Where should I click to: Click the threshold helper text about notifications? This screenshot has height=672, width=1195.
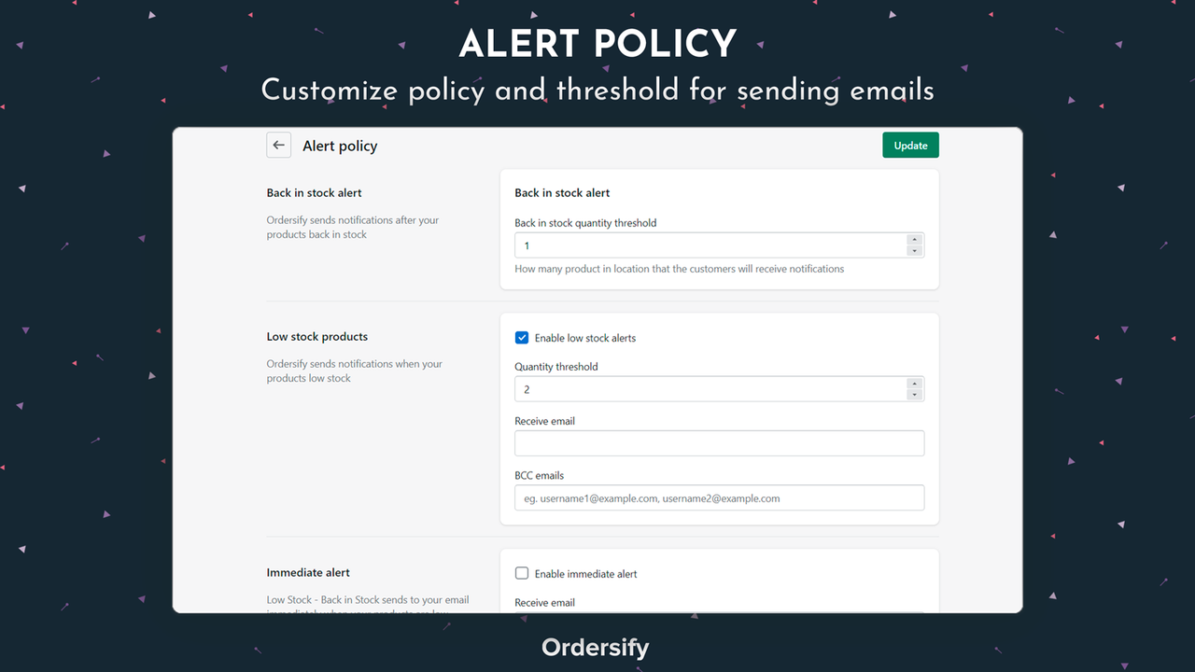tap(679, 269)
